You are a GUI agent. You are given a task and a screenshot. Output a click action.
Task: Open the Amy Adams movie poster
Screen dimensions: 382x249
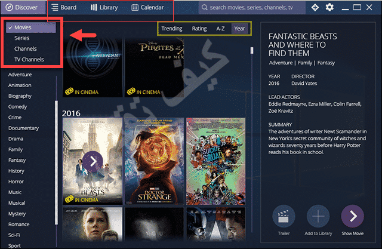point(93,224)
